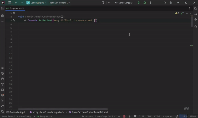Click the UTF-8 encoding in status bar

(x=157, y=116)
